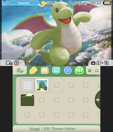Screen dimensions: 113x132
Task: Click the right arrow scroll button
Action: click(x=98, y=100)
